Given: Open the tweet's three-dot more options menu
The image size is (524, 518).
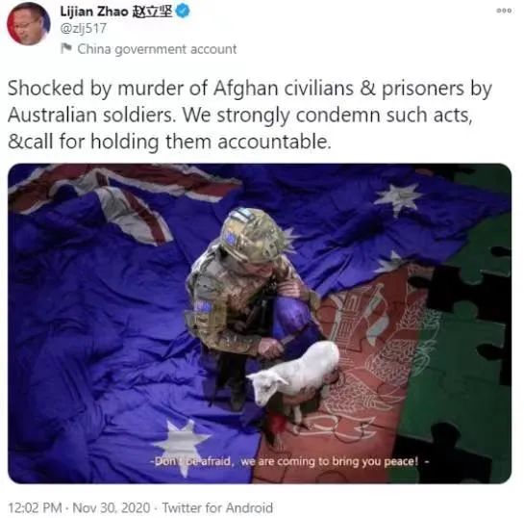Looking at the screenshot, I should click(504, 11).
